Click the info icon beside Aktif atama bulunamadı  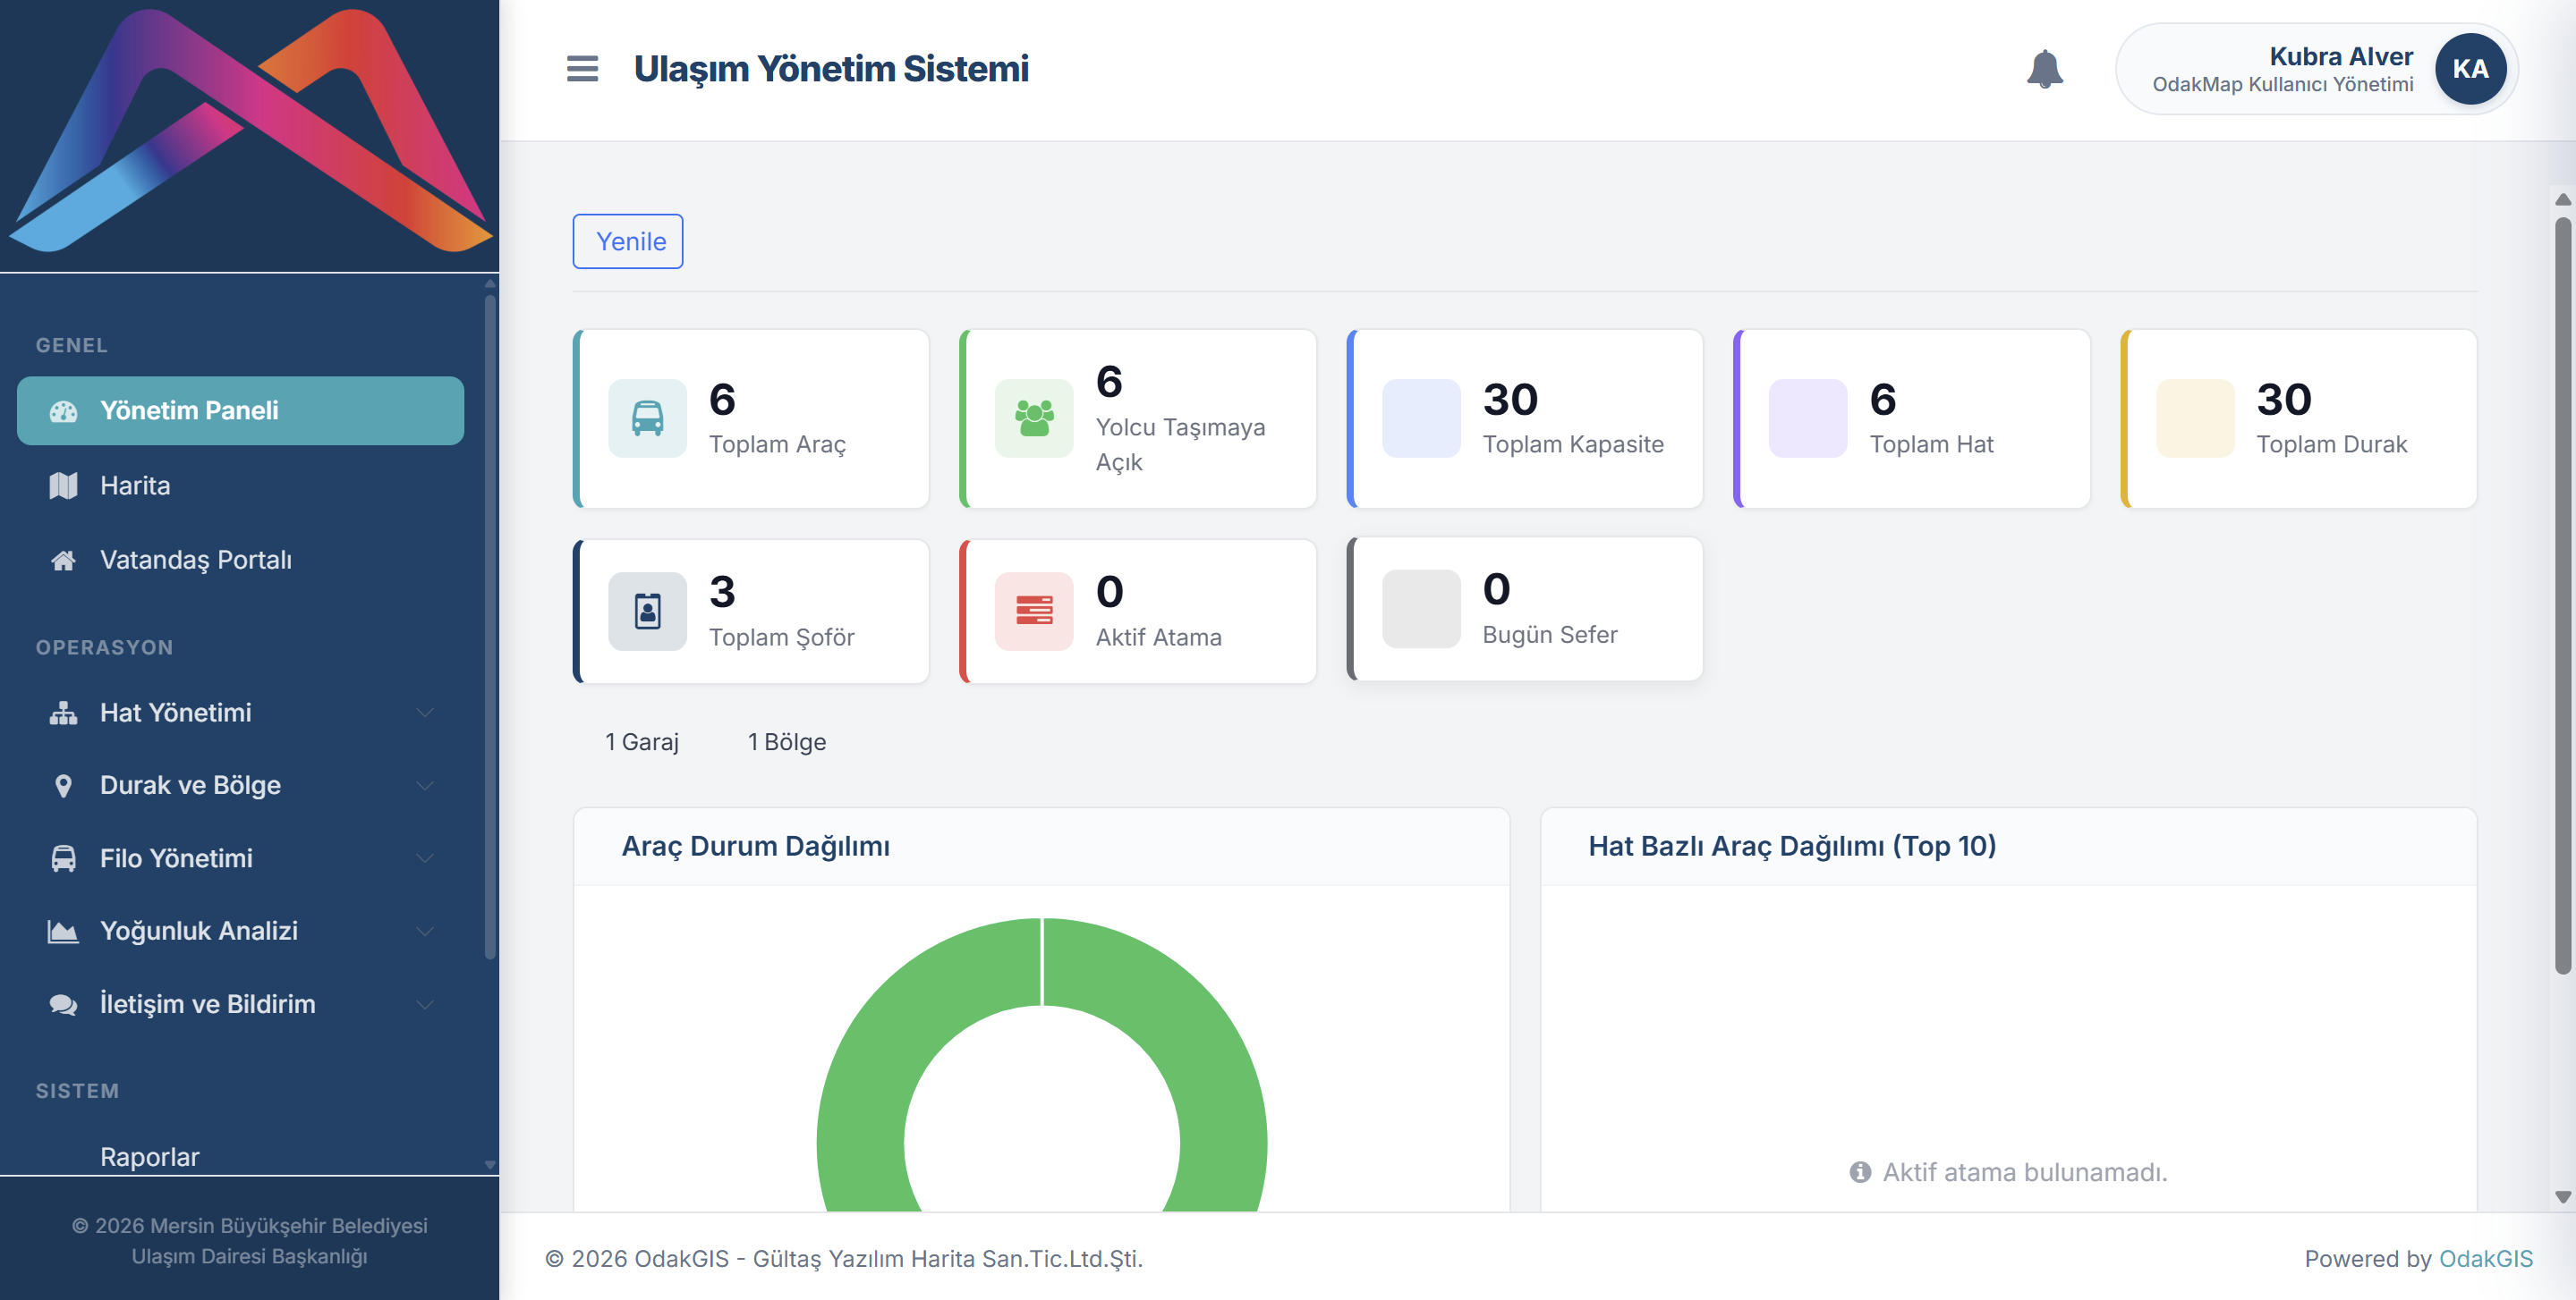coord(1860,1172)
